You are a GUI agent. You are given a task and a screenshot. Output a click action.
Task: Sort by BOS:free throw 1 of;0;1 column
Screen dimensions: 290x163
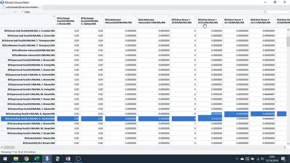210,21
